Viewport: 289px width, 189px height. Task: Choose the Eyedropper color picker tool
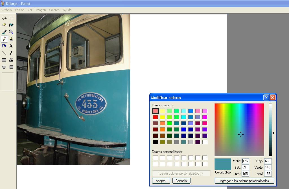[x=4, y=32]
